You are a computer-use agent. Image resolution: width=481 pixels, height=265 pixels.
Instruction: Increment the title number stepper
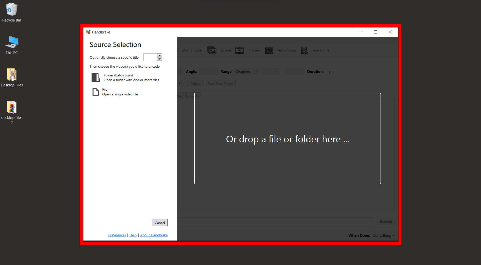pyautogui.click(x=160, y=56)
